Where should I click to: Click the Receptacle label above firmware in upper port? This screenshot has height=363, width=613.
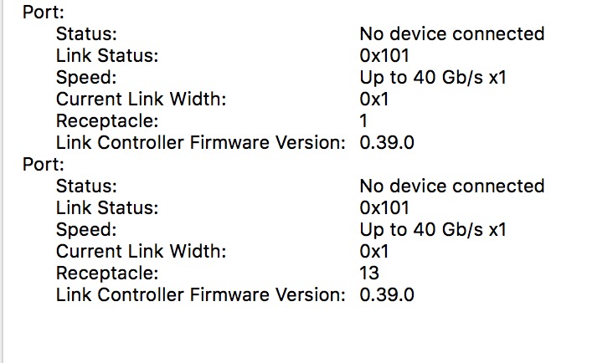pyautogui.click(x=107, y=121)
